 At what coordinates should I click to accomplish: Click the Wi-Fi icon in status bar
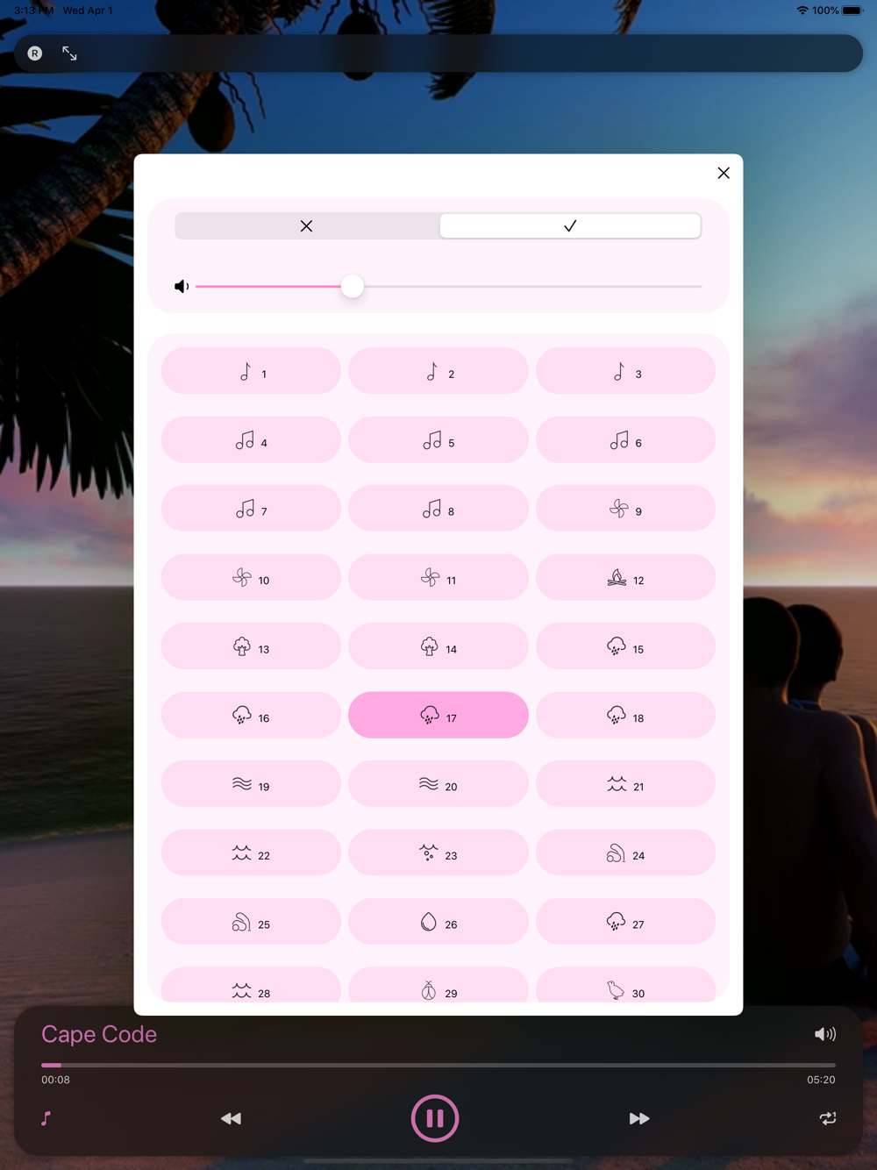click(x=802, y=11)
